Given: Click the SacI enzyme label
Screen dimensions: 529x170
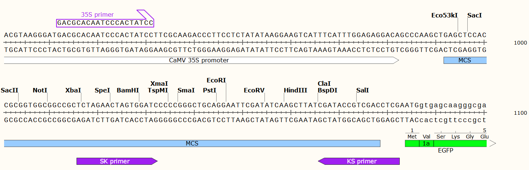Looking at the screenshot, I should [x=475, y=16].
